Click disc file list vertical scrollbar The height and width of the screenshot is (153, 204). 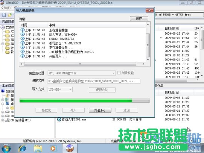coord(202,39)
